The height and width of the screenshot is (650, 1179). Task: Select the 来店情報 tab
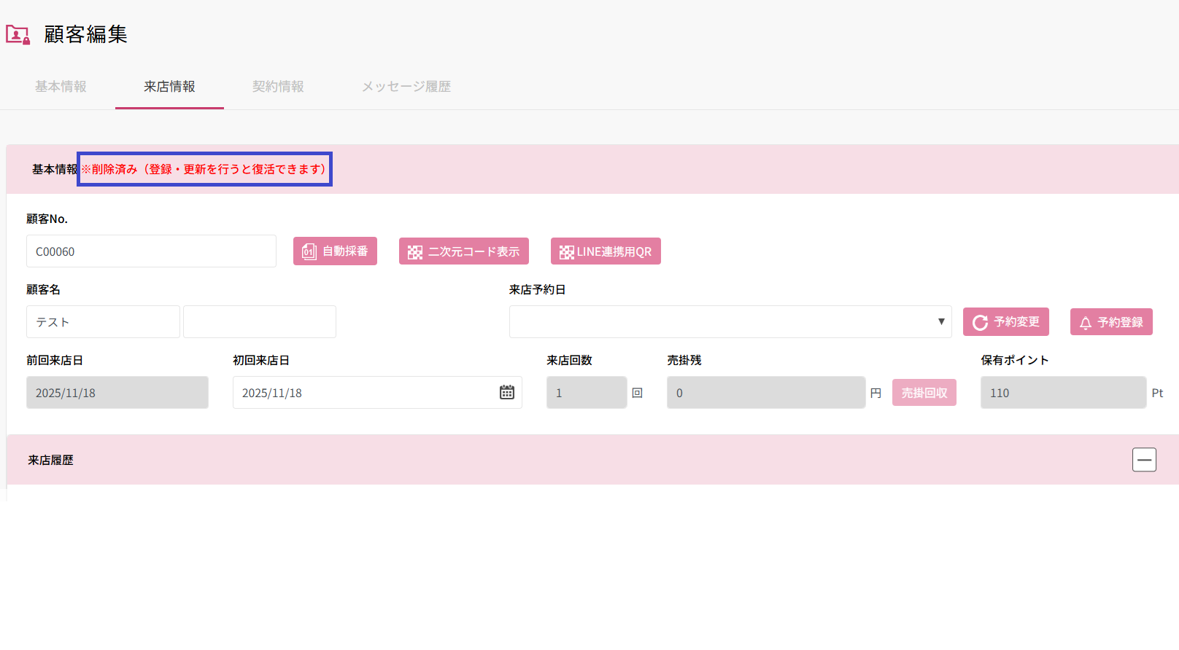coord(169,87)
